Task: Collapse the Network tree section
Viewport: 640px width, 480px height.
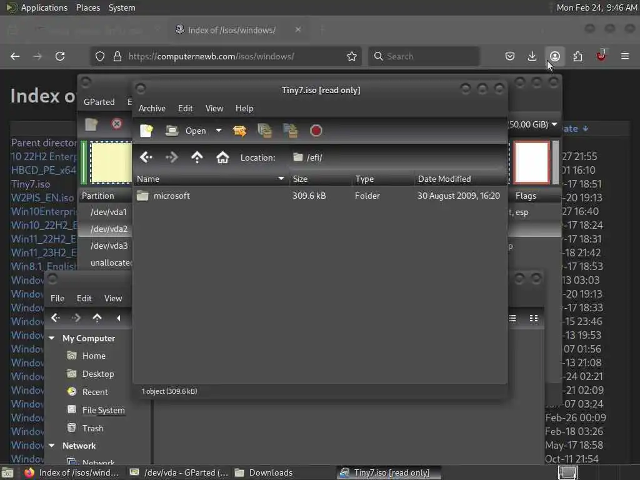Action: [52, 446]
